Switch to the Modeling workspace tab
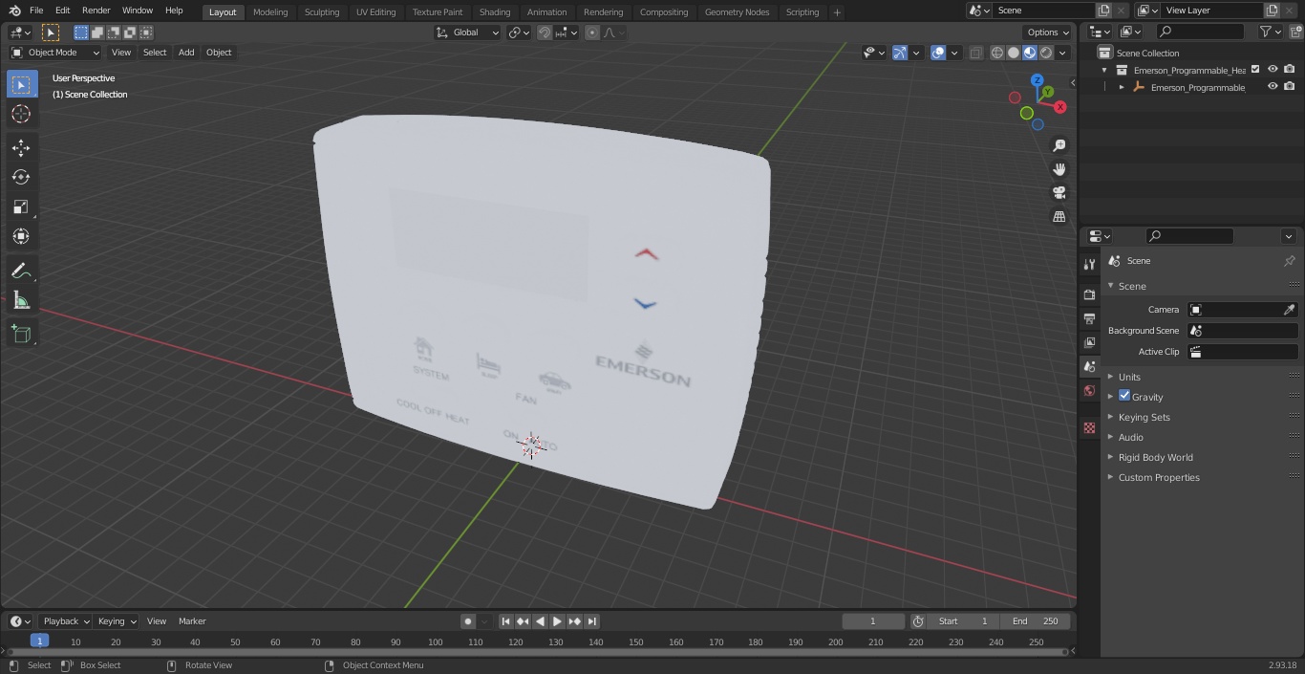Screen dimensions: 1305x674 point(270,12)
